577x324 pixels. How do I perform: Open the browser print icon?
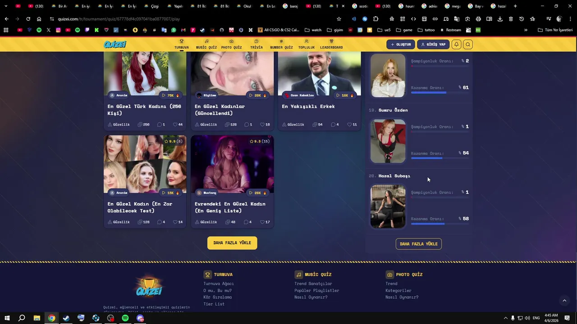tap(478, 19)
